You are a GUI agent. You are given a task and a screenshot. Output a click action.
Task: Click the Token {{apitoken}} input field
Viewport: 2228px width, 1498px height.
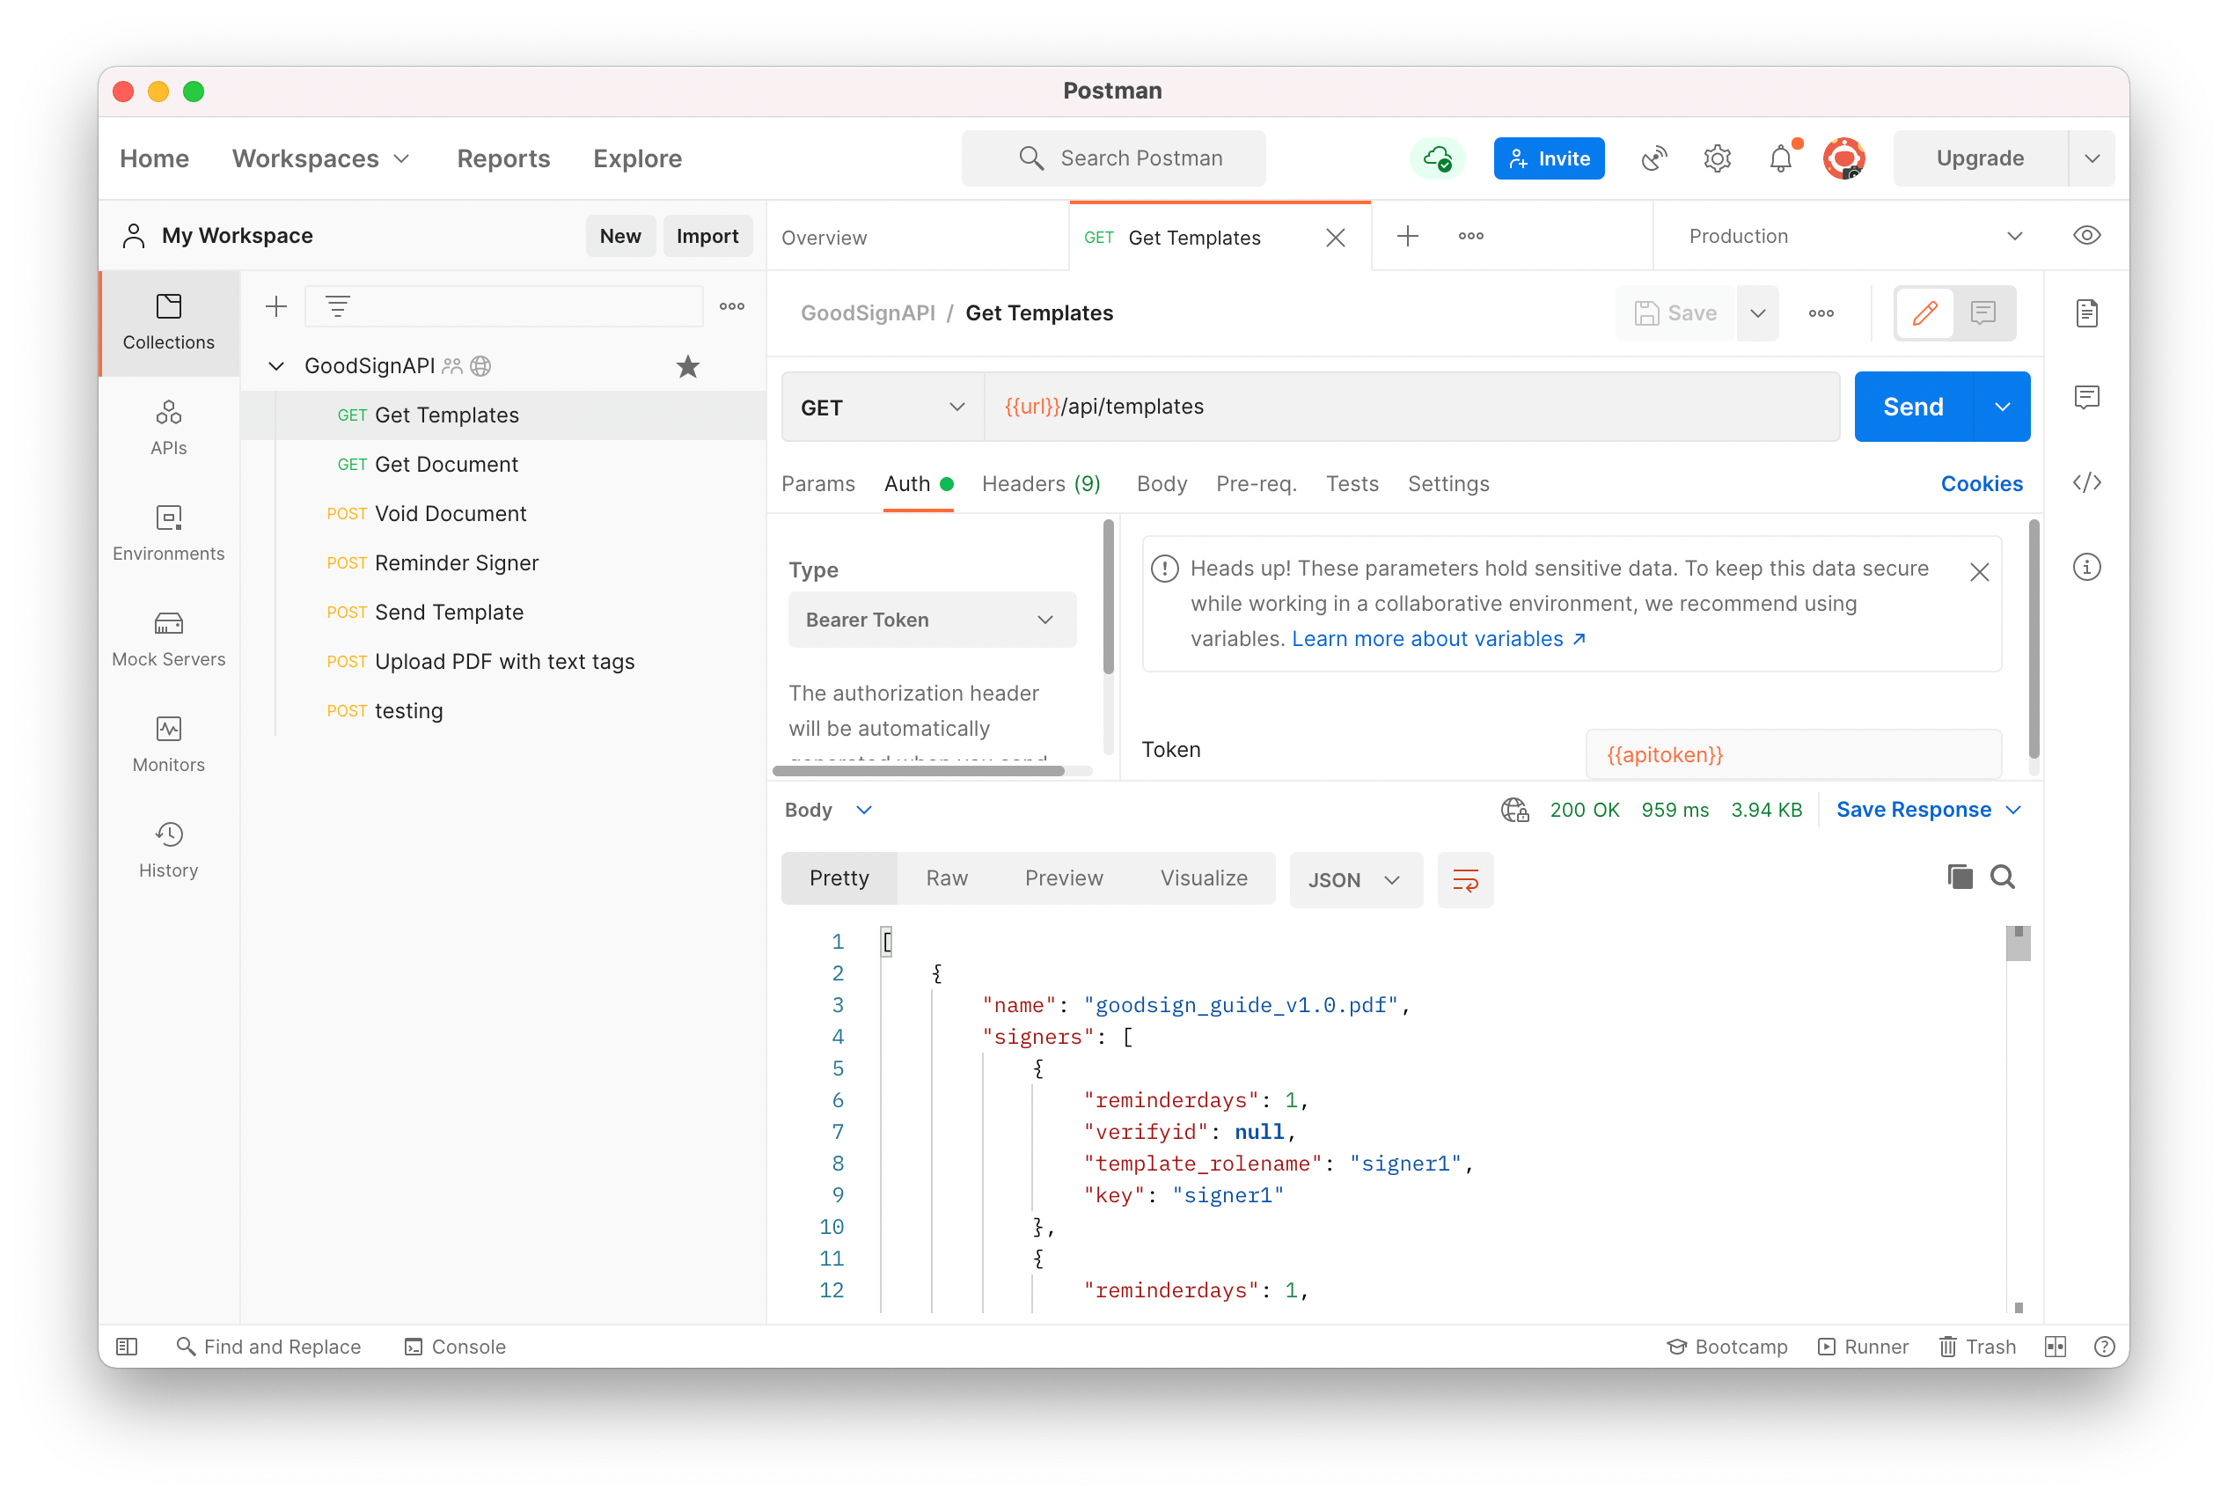click(x=1792, y=755)
